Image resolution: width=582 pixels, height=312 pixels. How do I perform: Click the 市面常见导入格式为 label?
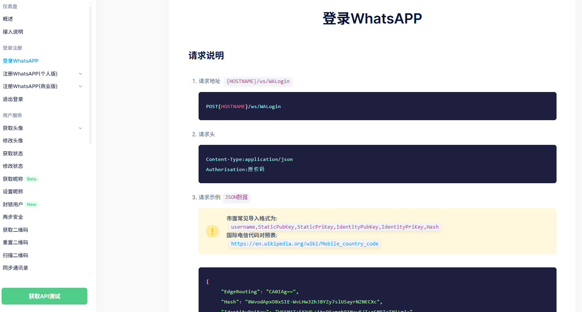tap(252, 218)
